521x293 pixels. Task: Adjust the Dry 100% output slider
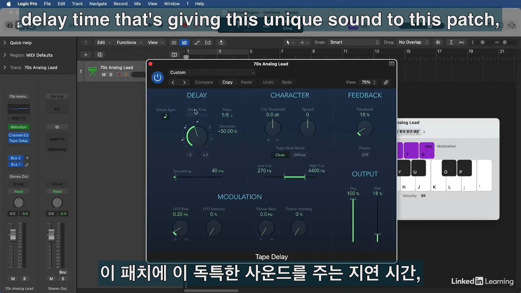tap(353, 220)
